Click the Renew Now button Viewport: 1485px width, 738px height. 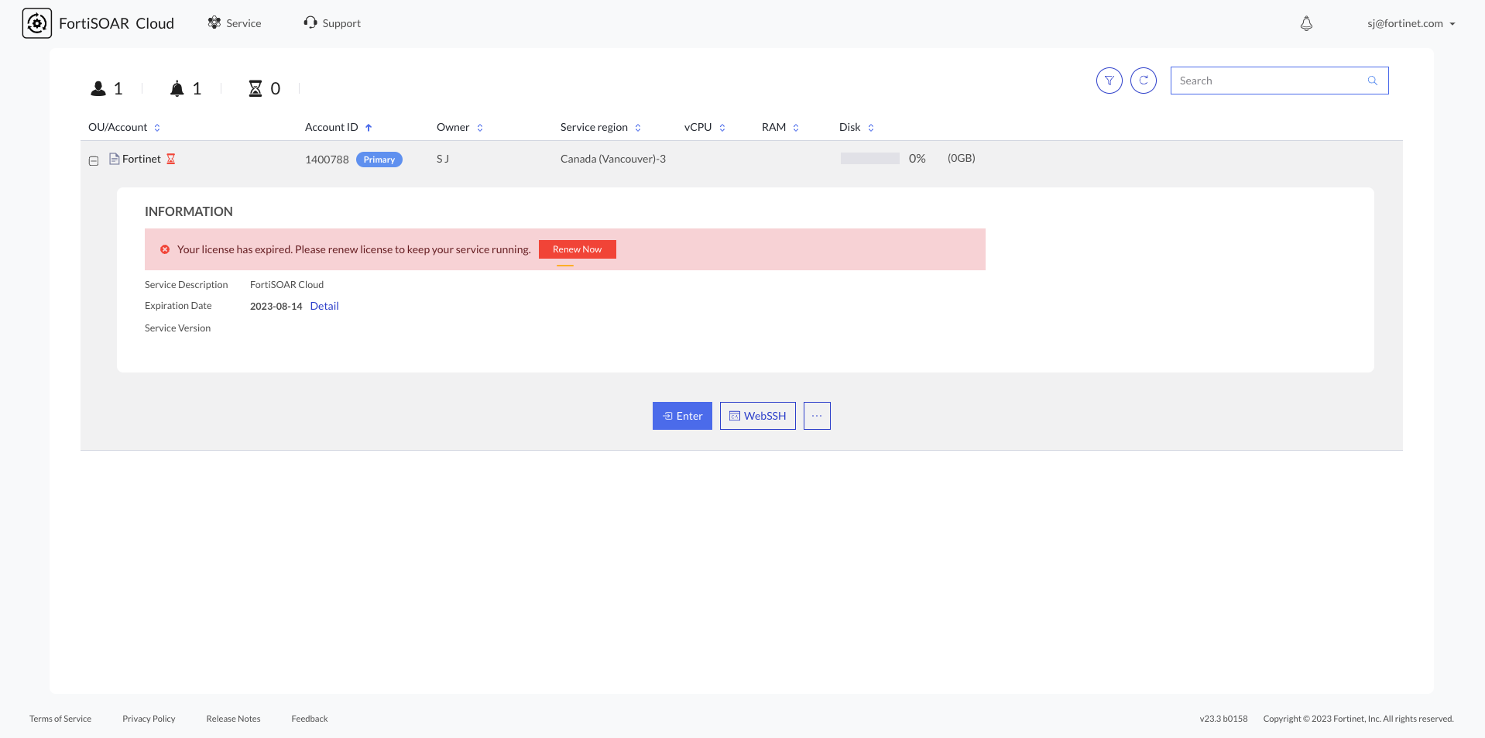[x=577, y=249]
